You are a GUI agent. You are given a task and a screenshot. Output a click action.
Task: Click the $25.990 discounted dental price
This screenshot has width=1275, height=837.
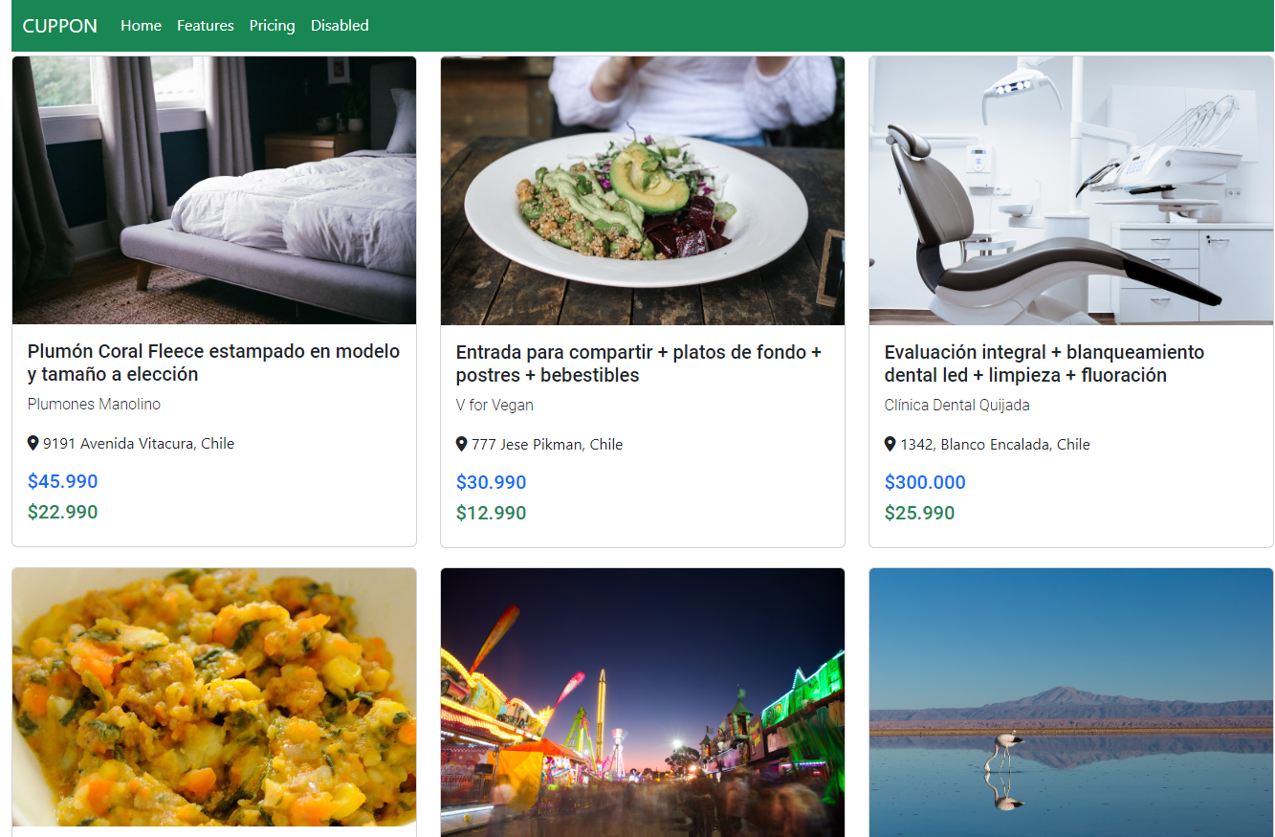(x=919, y=513)
